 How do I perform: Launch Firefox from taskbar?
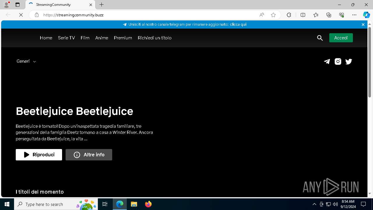pyautogui.click(x=148, y=204)
